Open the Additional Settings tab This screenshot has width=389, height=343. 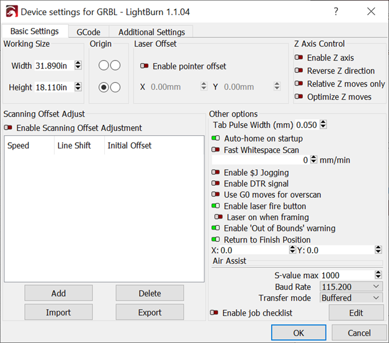click(151, 32)
